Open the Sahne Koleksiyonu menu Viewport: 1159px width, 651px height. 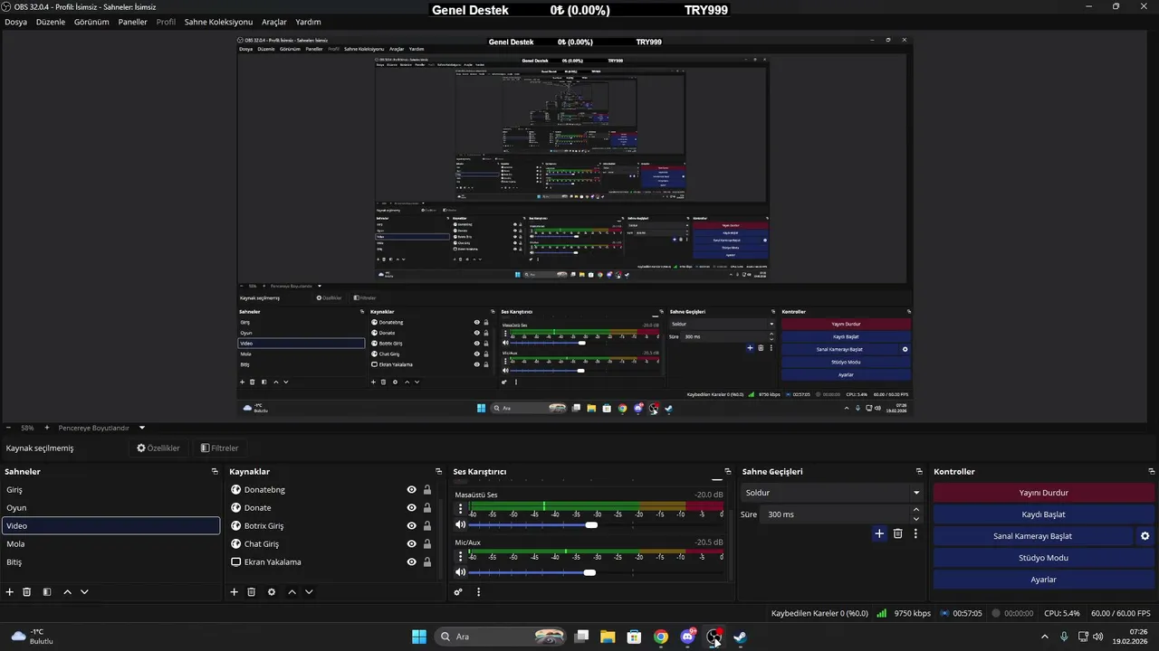click(x=218, y=22)
